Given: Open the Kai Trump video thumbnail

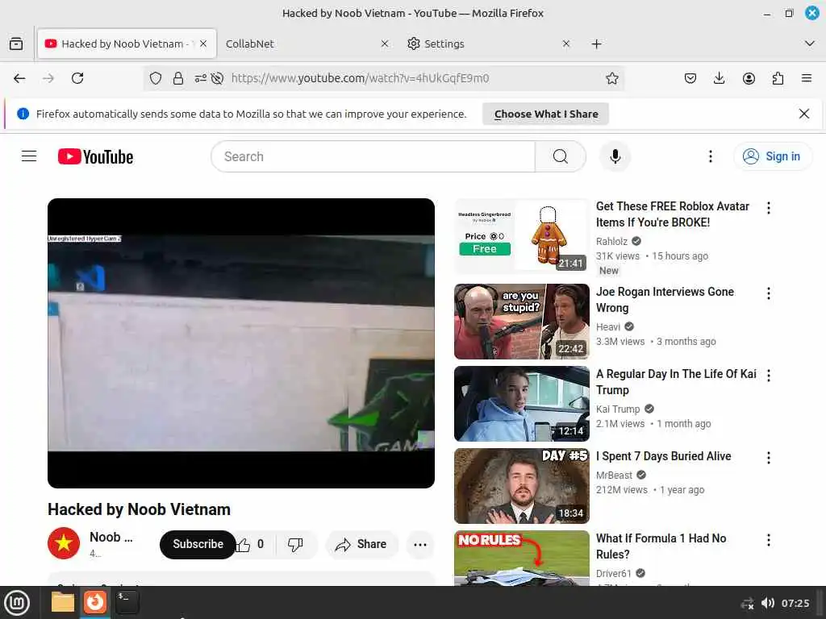Looking at the screenshot, I should click(522, 404).
